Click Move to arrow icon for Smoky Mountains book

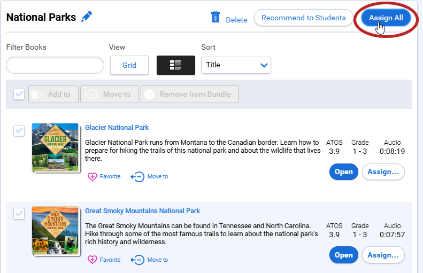click(137, 260)
